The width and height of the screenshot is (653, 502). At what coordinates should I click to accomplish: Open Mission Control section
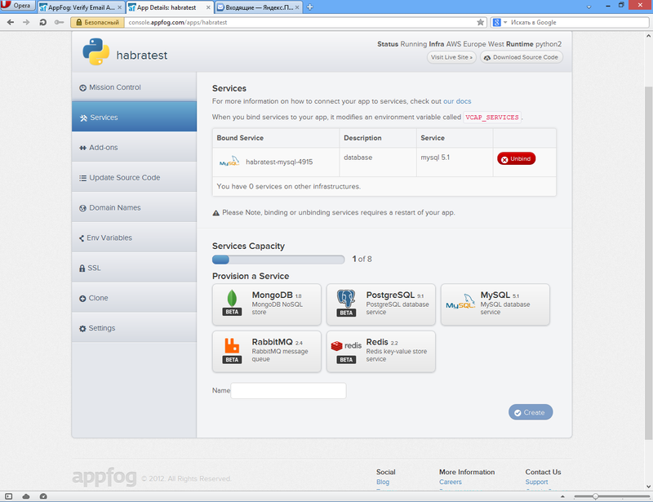[x=134, y=87]
